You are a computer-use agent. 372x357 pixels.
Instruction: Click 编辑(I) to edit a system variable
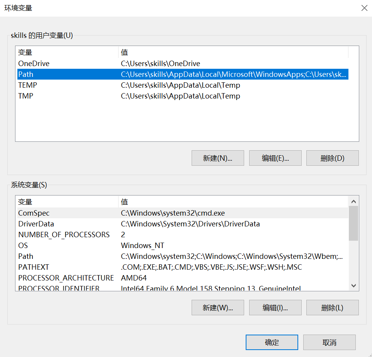tap(275, 308)
